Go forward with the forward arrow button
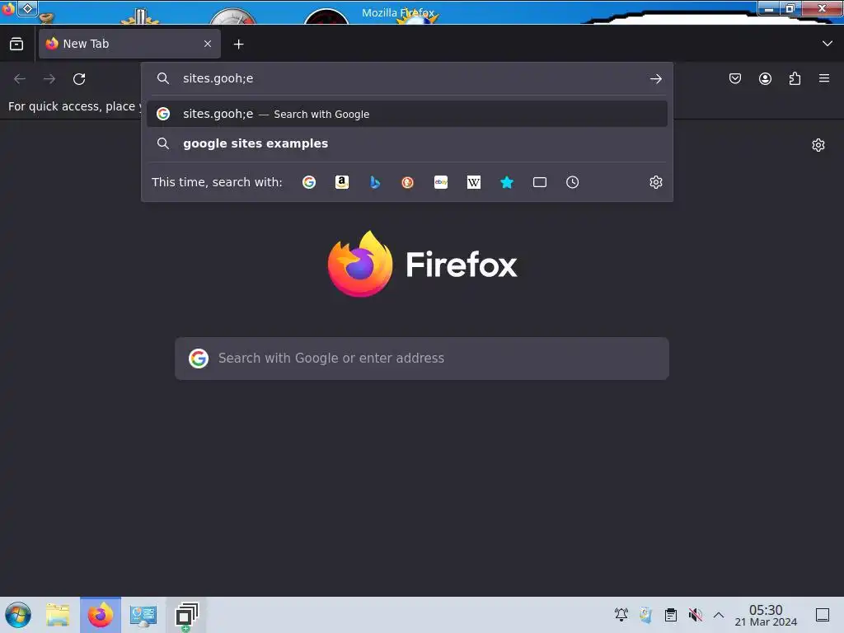The image size is (844, 633). pos(49,79)
